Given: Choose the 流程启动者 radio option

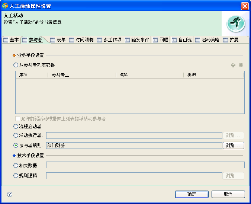Looking at the screenshot, I should click(x=16, y=127).
